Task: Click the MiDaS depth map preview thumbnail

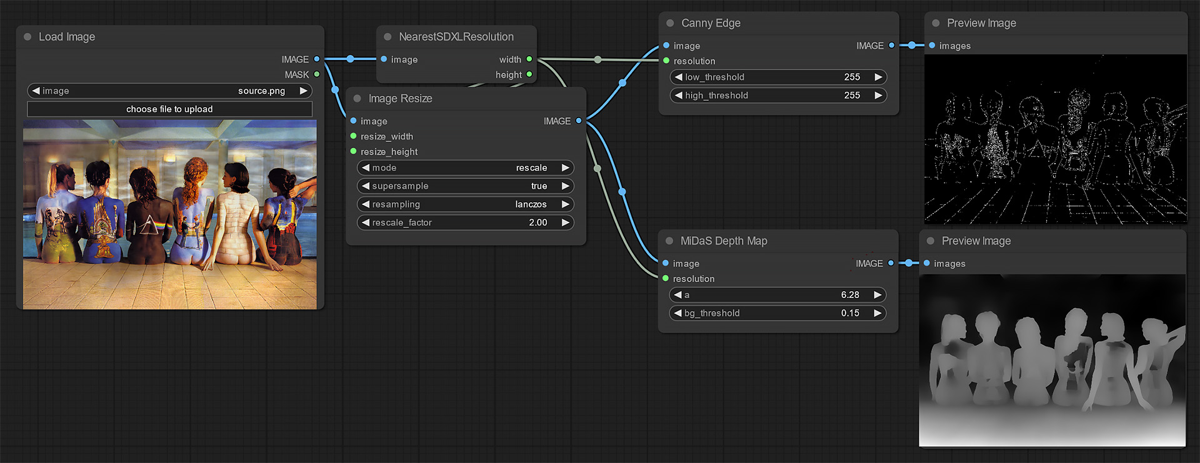Action: 1052,361
